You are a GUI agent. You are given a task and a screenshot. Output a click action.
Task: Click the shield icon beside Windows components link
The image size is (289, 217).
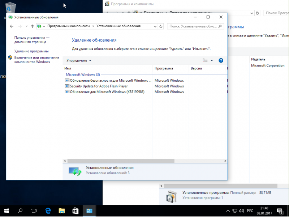[10, 58]
